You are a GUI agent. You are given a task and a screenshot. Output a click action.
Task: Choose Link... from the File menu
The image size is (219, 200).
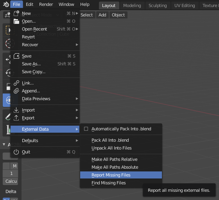click(45, 83)
